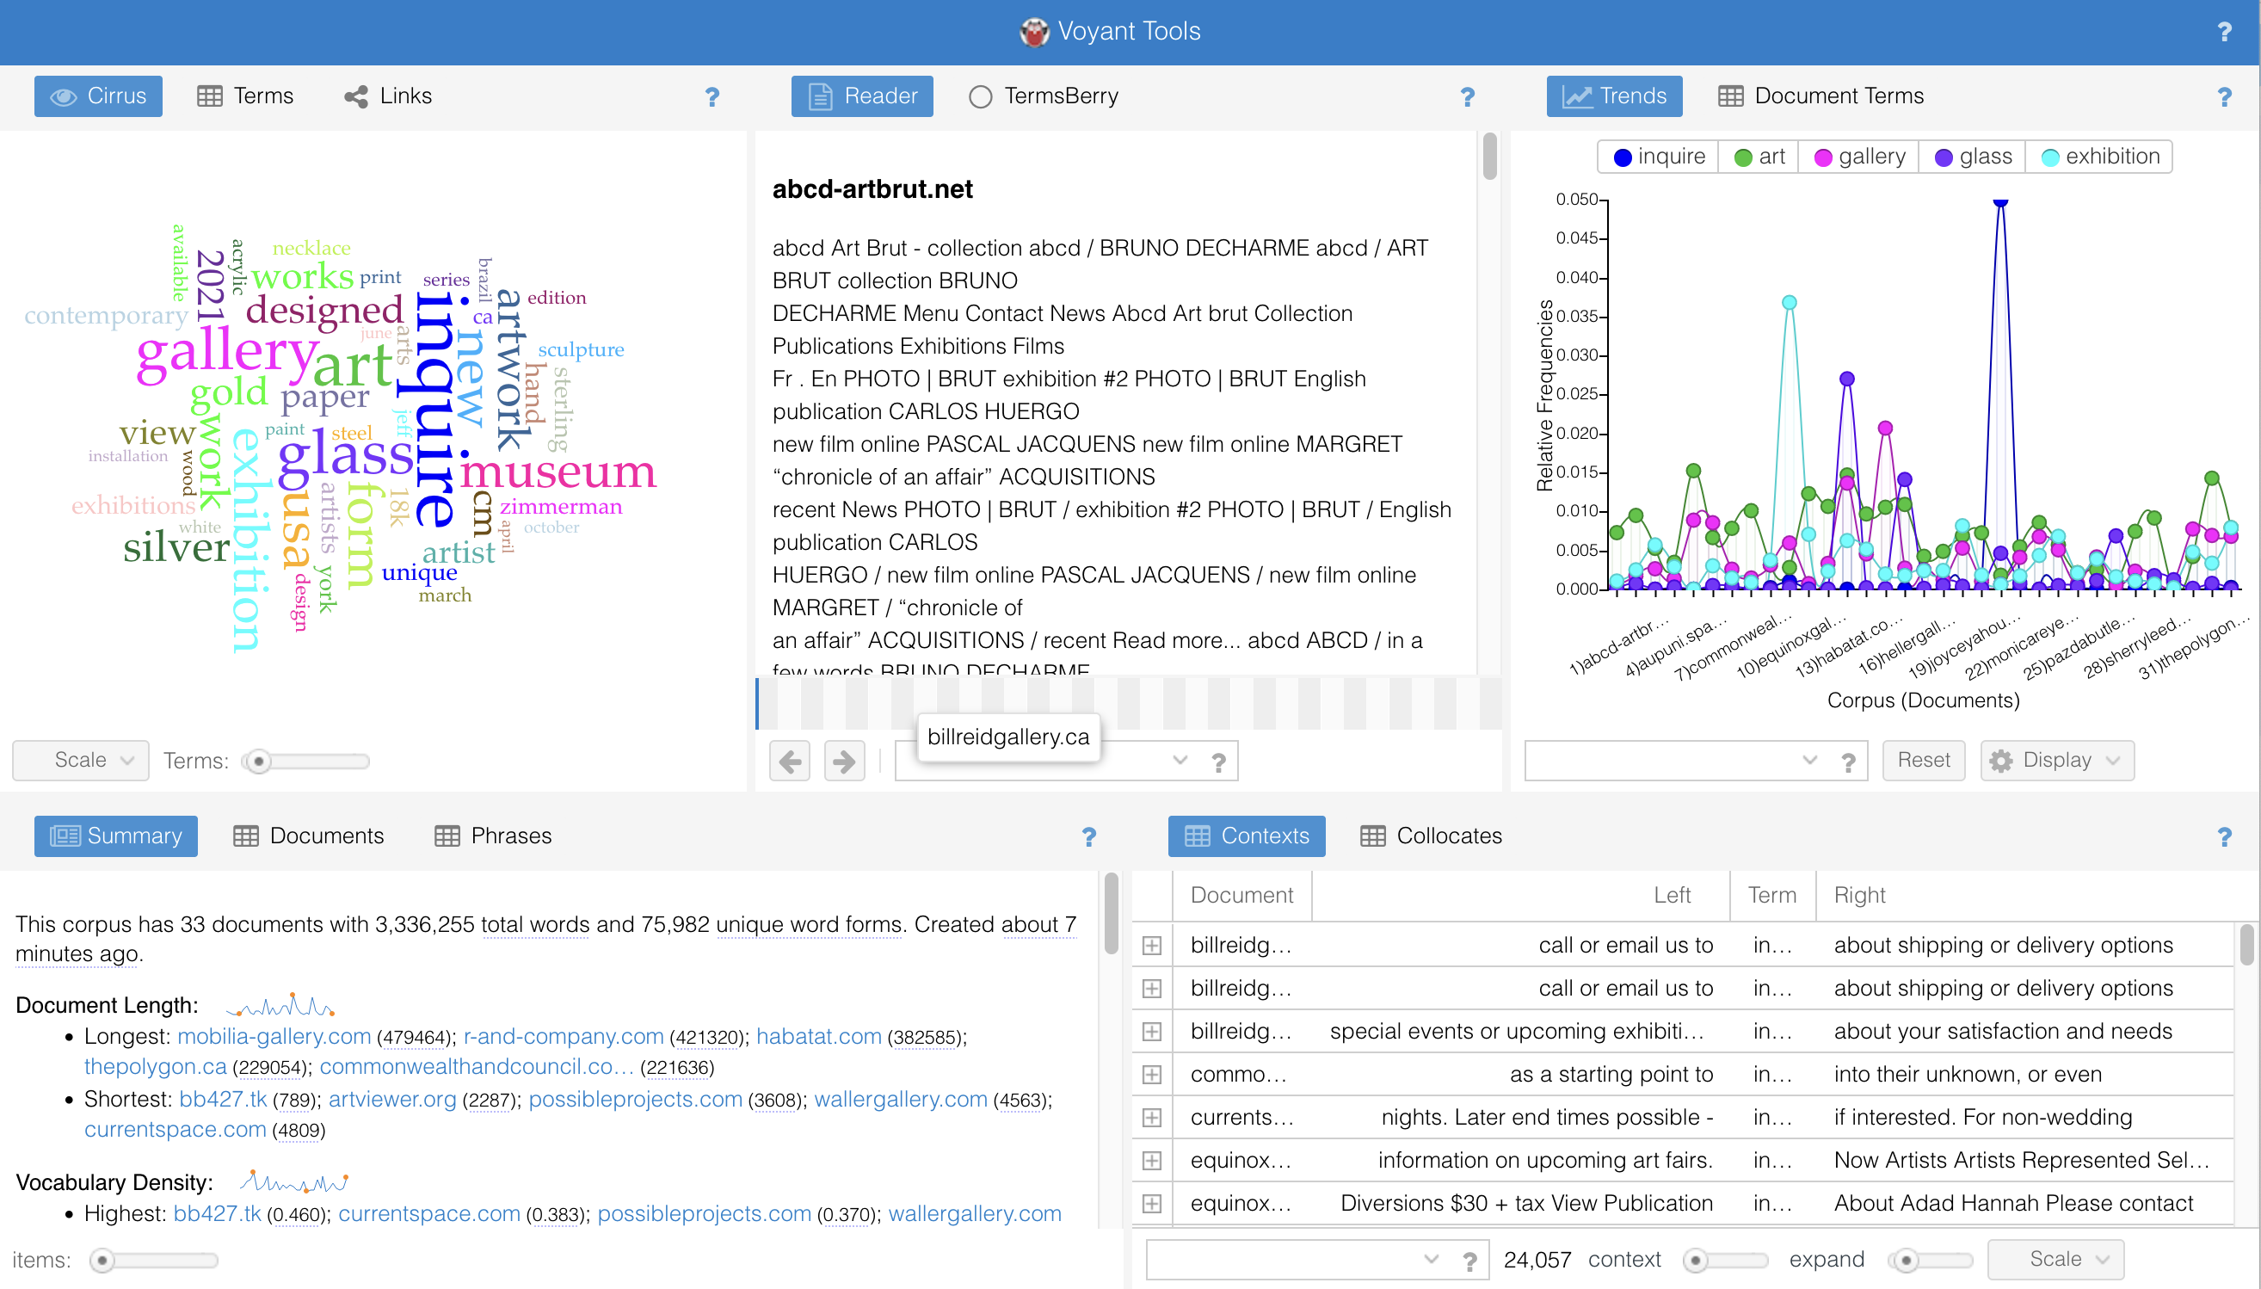
Task: Open the Collocates tab
Action: pos(1431,836)
